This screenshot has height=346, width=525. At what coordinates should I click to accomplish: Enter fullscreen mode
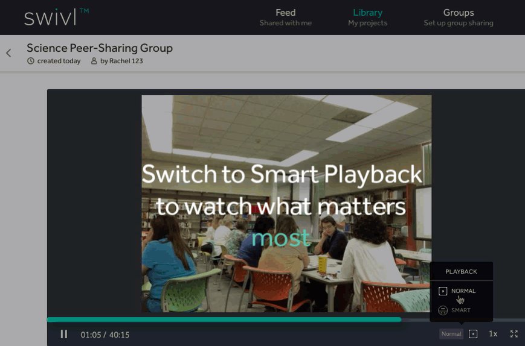pyautogui.click(x=514, y=334)
